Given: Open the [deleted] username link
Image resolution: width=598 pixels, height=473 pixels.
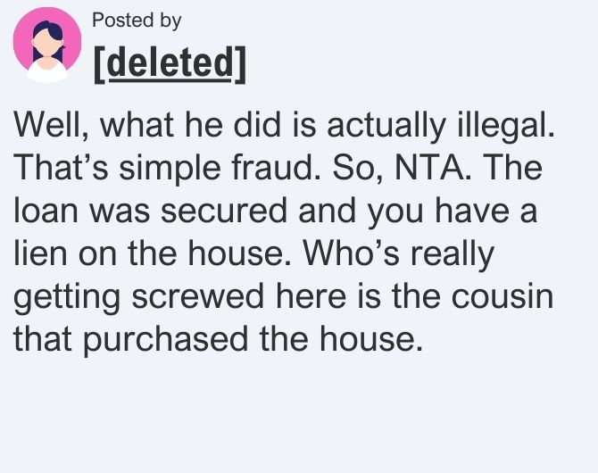Looking at the screenshot, I should [170, 64].
